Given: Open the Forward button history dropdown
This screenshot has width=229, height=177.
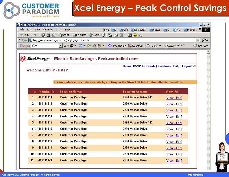Looking at the screenshot, I should (x=39, y=35).
